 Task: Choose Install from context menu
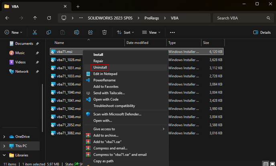pos(98,55)
